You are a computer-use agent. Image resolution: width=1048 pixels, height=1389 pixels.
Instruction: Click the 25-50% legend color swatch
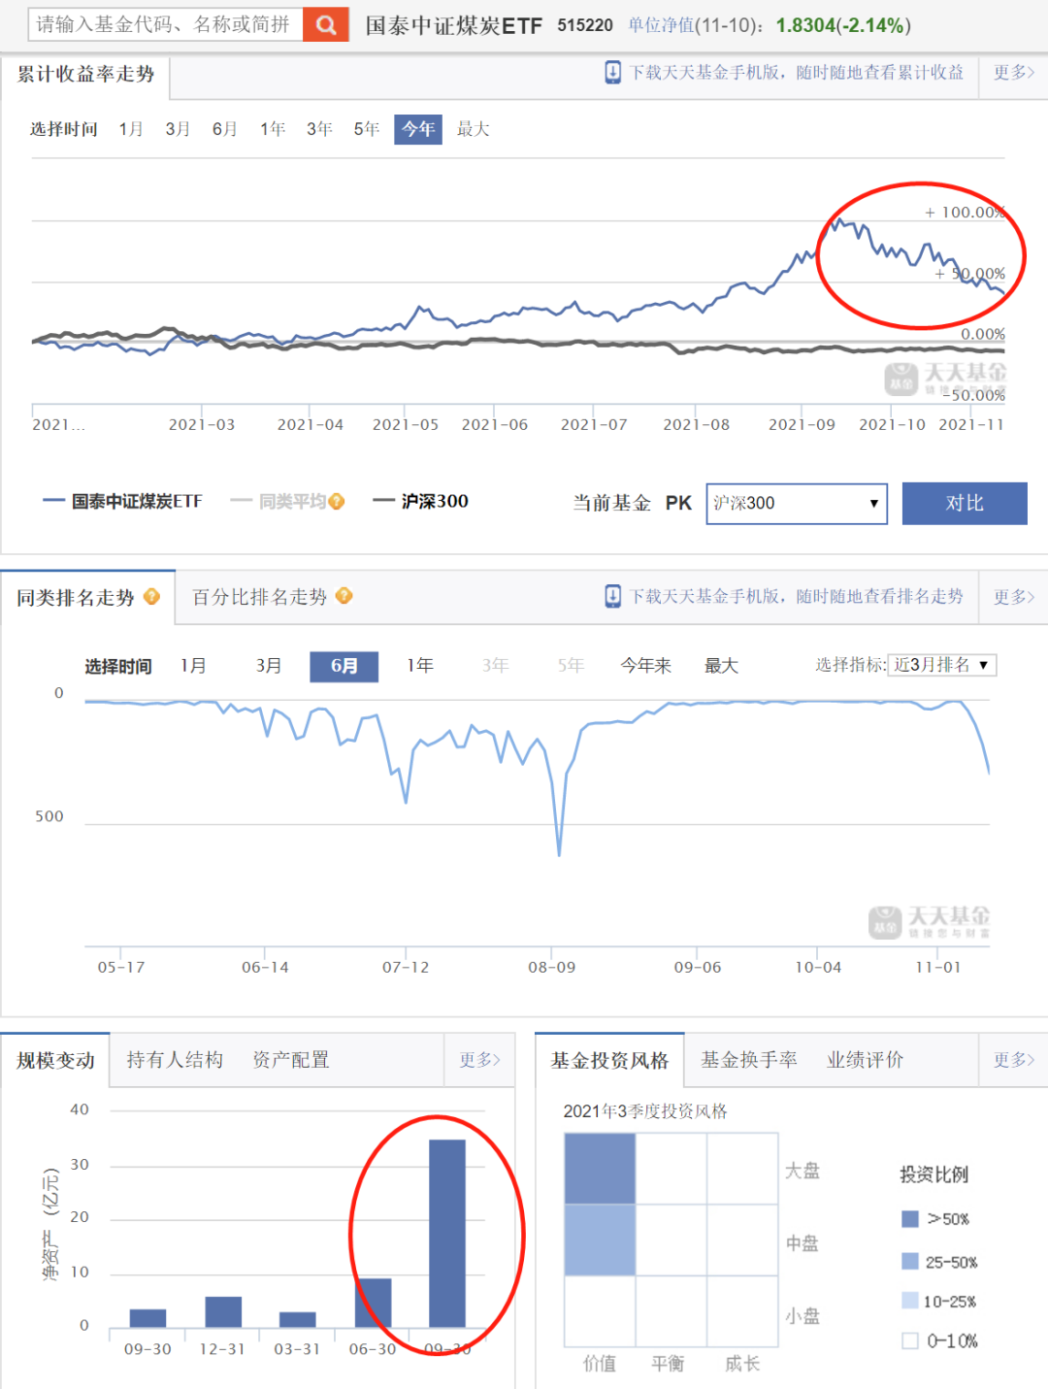pos(910,1261)
